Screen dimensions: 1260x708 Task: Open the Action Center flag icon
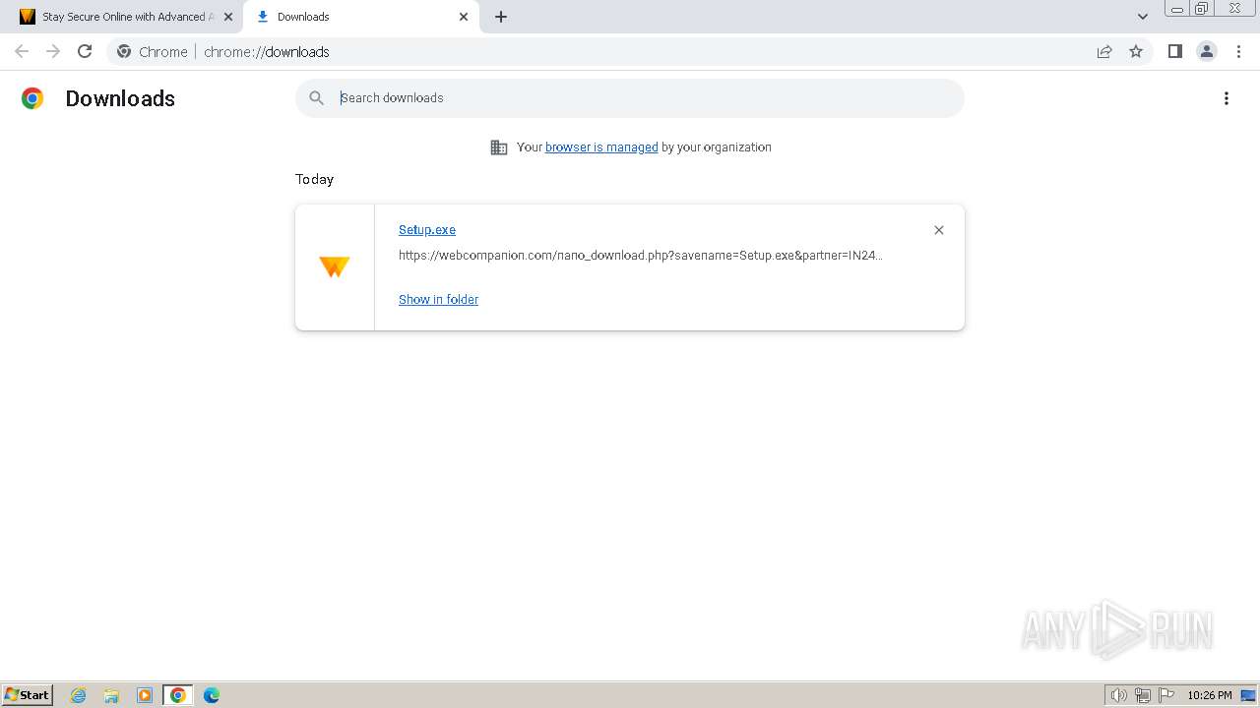[1166, 695]
